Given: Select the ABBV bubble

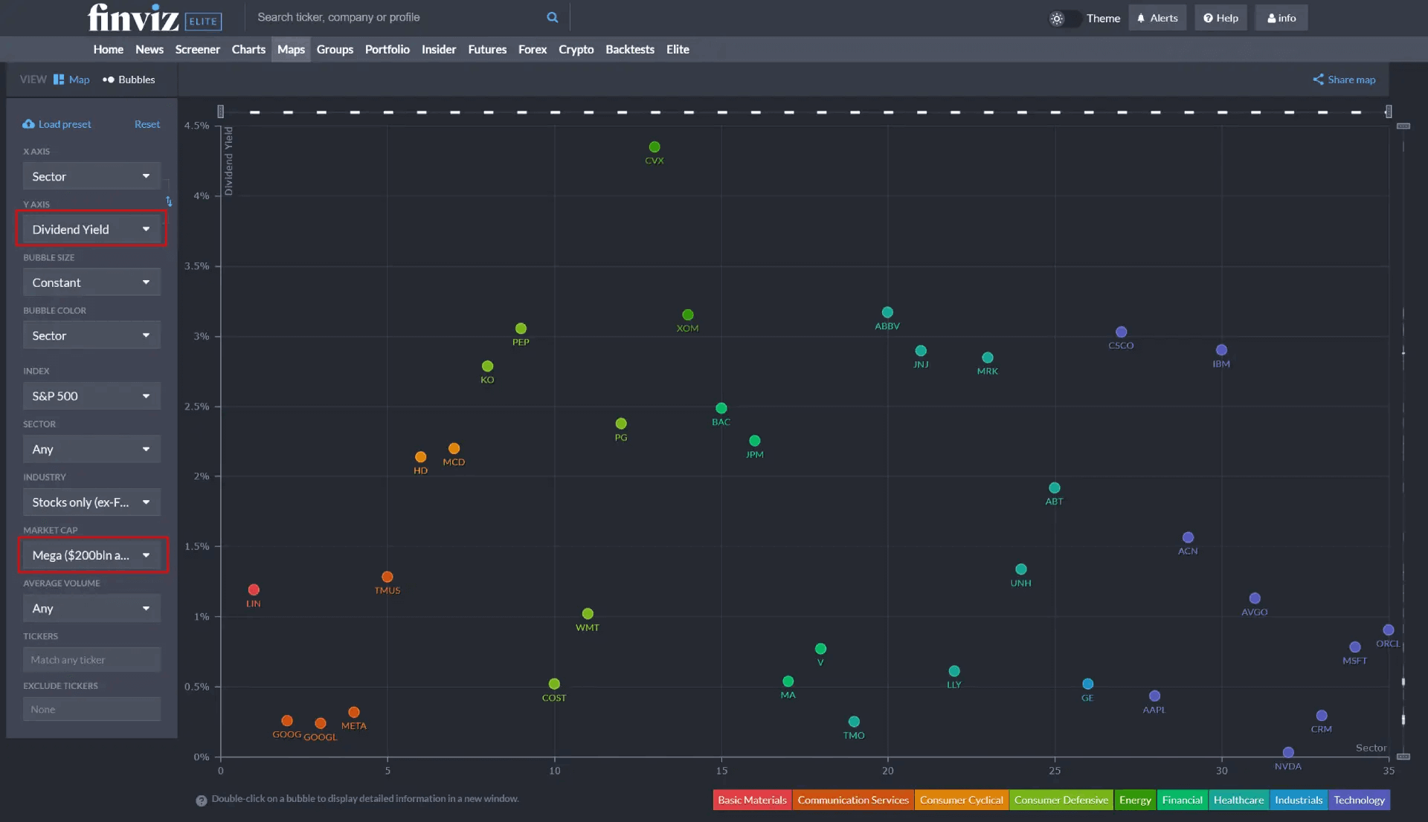Looking at the screenshot, I should pyautogui.click(x=887, y=312).
